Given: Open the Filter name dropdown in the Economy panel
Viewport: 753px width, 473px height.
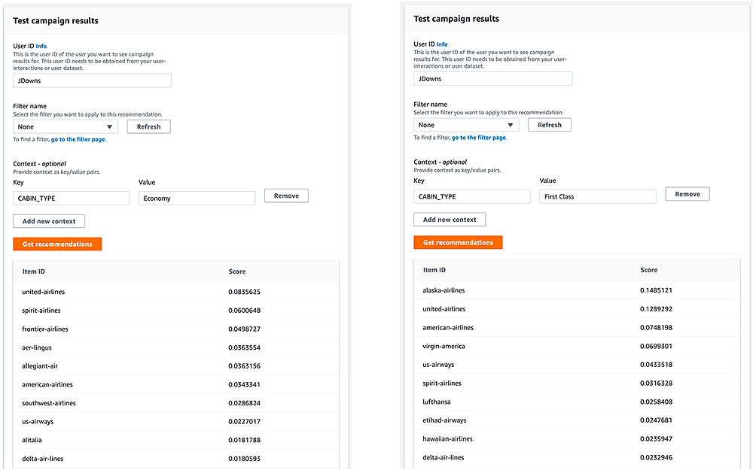Looking at the screenshot, I should tap(66, 126).
